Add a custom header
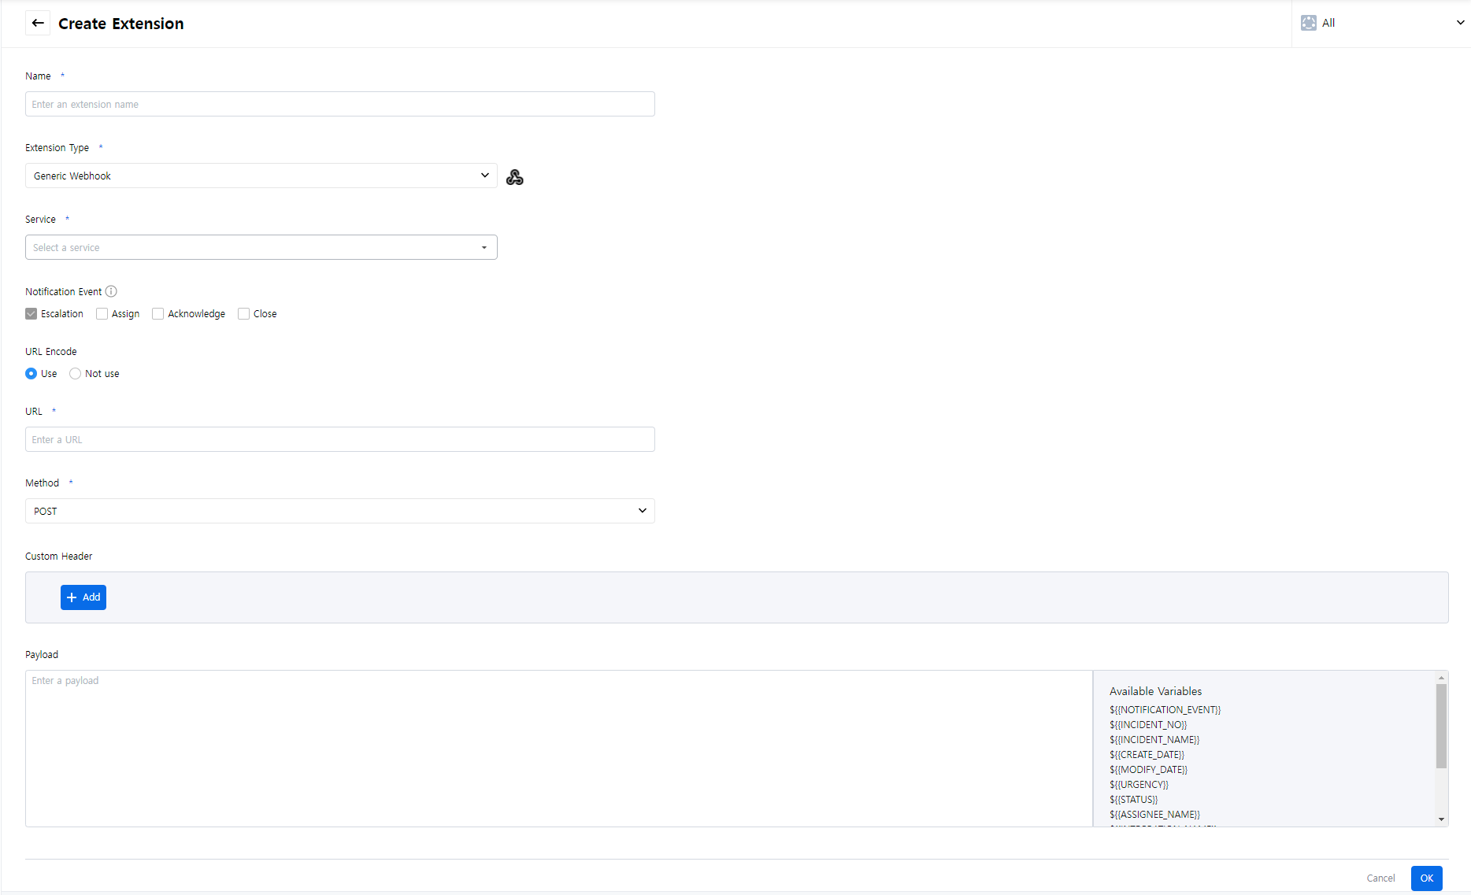1471x895 pixels. click(x=83, y=597)
